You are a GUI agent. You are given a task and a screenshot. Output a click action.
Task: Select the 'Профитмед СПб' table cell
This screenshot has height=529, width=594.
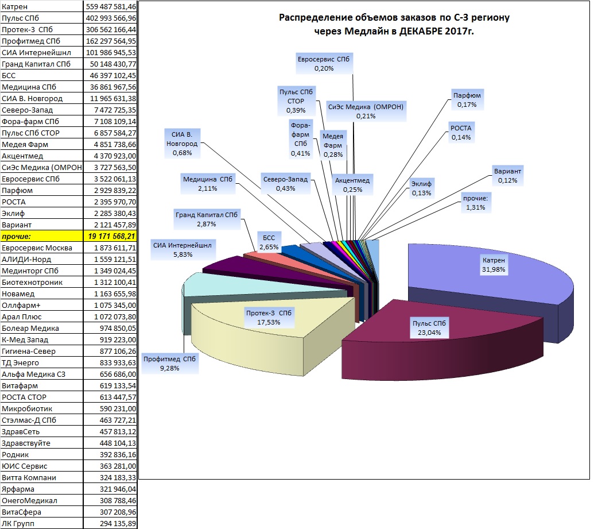point(42,41)
